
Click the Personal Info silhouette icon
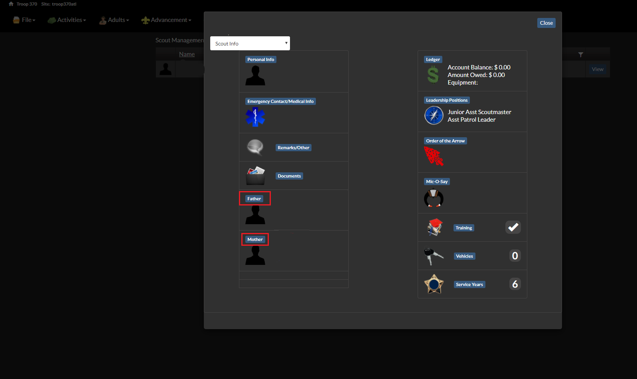tap(255, 75)
